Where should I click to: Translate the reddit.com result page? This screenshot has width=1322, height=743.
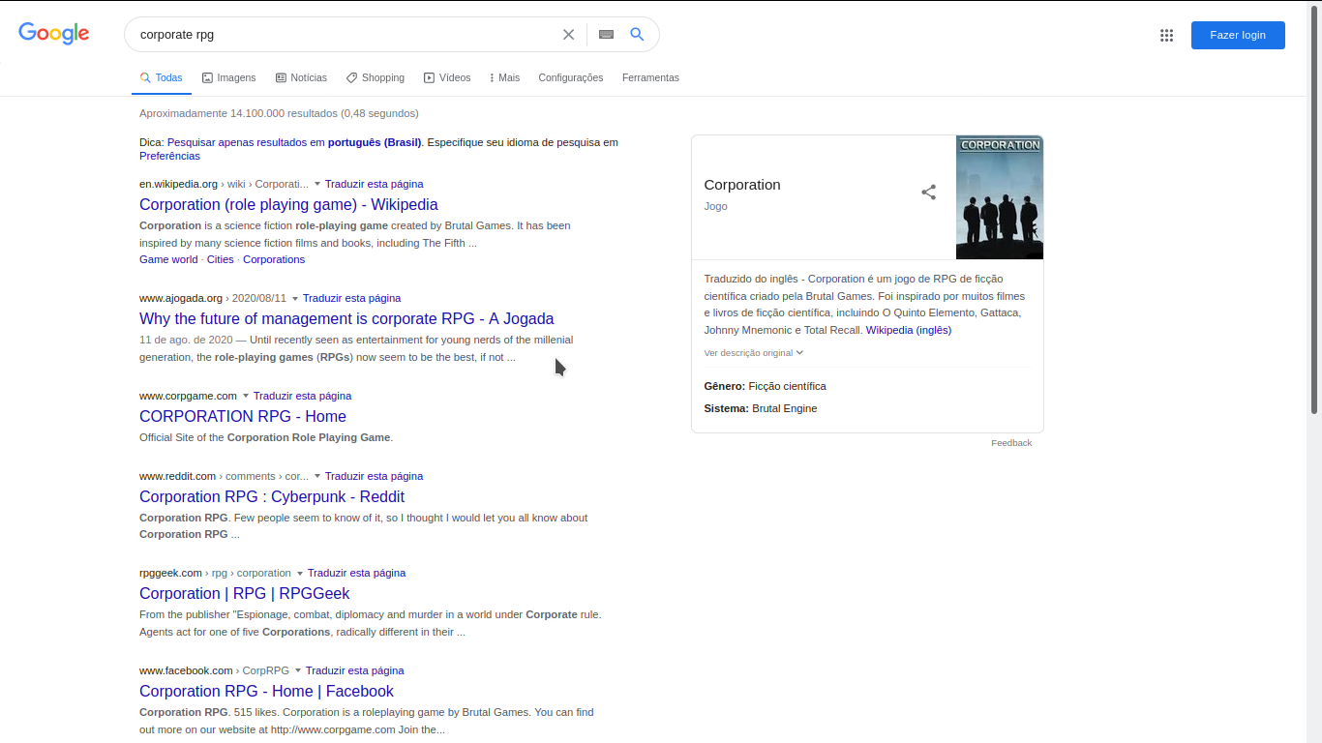click(x=374, y=476)
